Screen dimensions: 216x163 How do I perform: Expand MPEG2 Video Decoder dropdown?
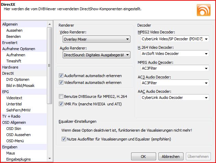click(175, 39)
